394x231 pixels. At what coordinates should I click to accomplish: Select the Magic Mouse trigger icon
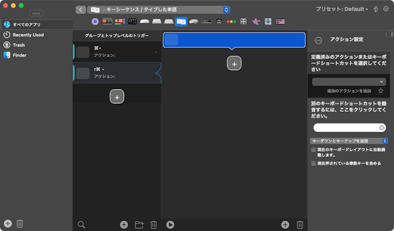(145, 22)
